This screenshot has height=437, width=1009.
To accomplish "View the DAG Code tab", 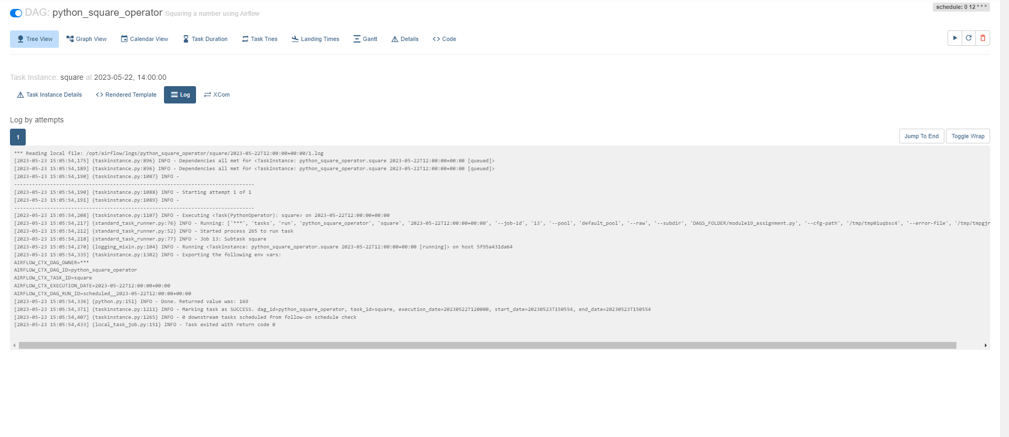I will [445, 39].
